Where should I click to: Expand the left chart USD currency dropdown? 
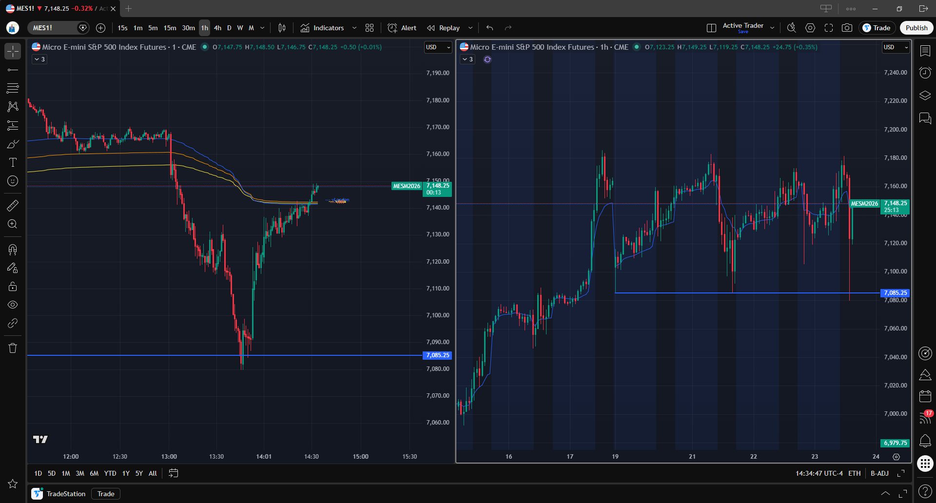coord(438,47)
